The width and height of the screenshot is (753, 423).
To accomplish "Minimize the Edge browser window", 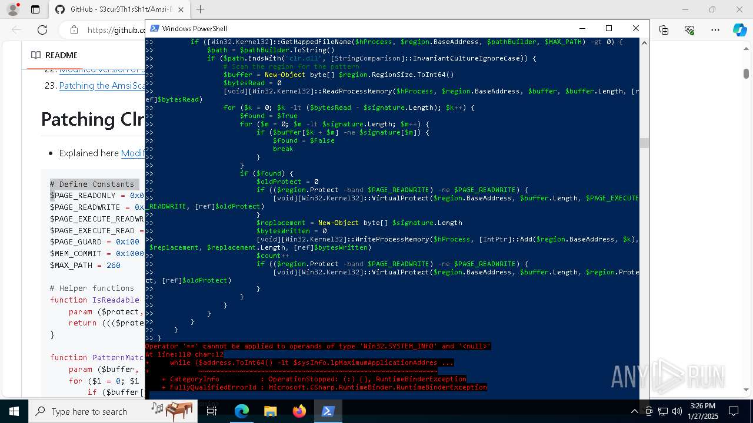I will pos(685,9).
